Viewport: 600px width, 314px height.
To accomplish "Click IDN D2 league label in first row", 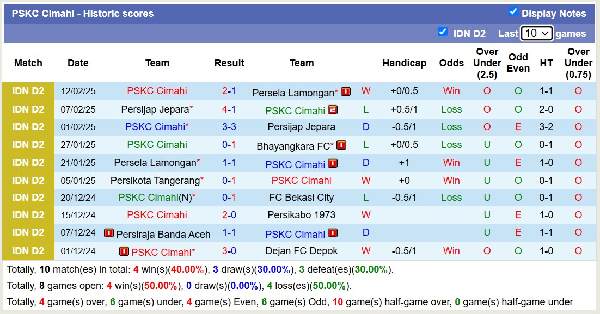I will pyautogui.click(x=28, y=91).
